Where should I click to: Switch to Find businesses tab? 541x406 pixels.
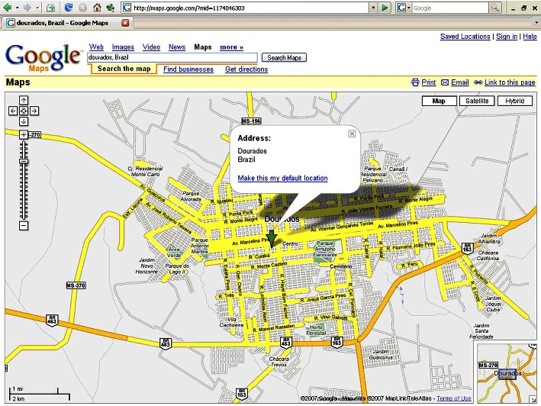point(188,69)
